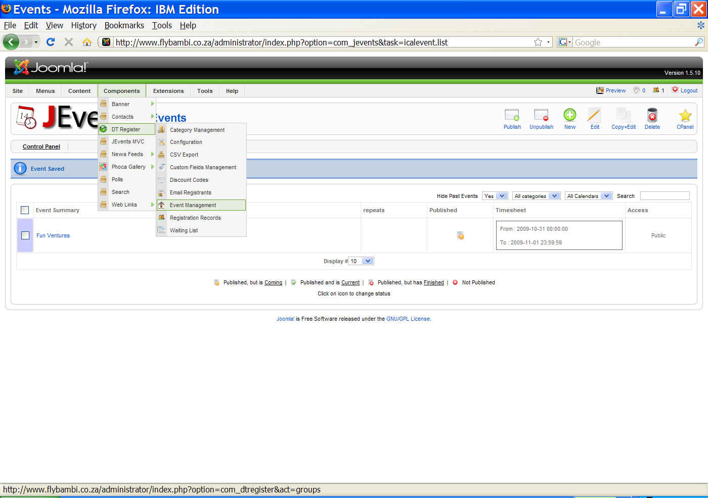The height and width of the screenshot is (498, 708).
Task: Expand the All Calendars dropdown
Action: (588, 196)
